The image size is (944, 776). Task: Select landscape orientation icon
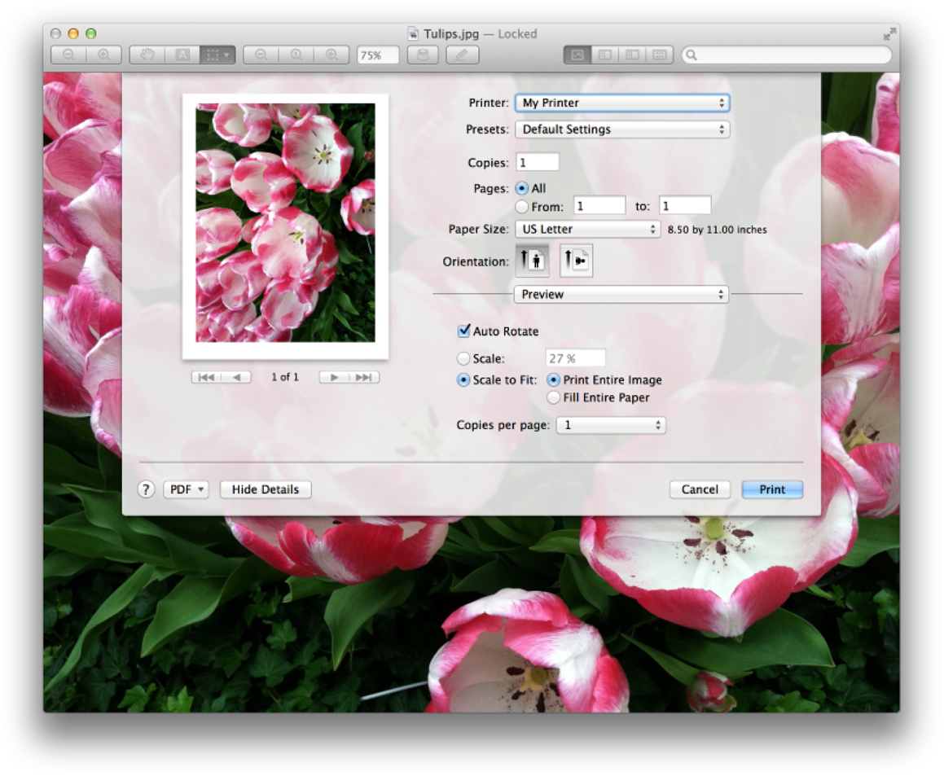[x=577, y=261]
